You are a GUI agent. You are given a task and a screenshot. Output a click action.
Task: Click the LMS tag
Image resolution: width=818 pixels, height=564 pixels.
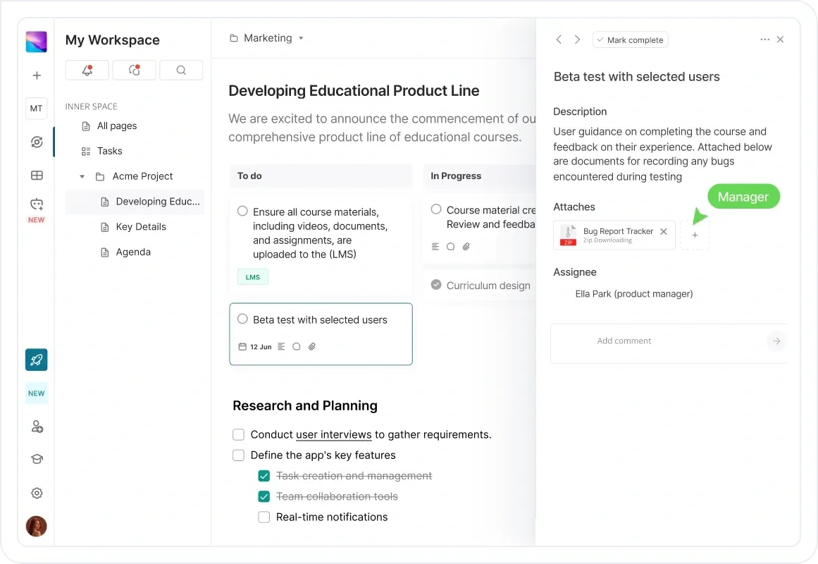click(x=253, y=277)
